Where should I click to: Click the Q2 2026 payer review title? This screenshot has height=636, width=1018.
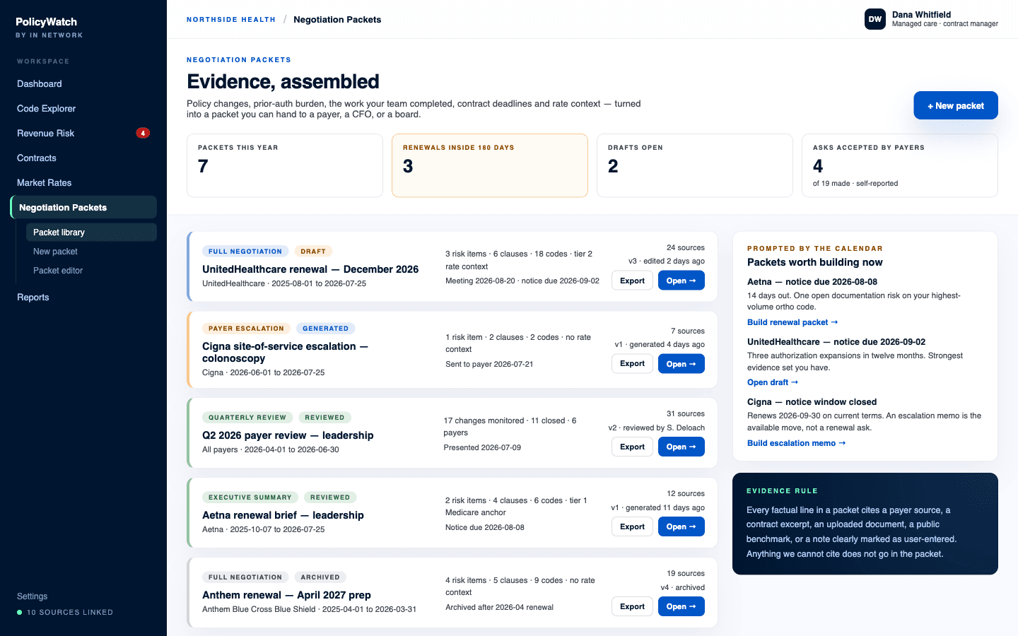coord(288,435)
